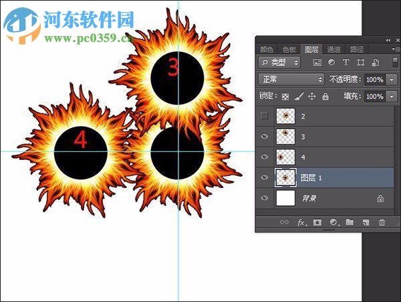The height and width of the screenshot is (302, 401).
Task: Delete layer with trash icon
Action: click(x=382, y=222)
